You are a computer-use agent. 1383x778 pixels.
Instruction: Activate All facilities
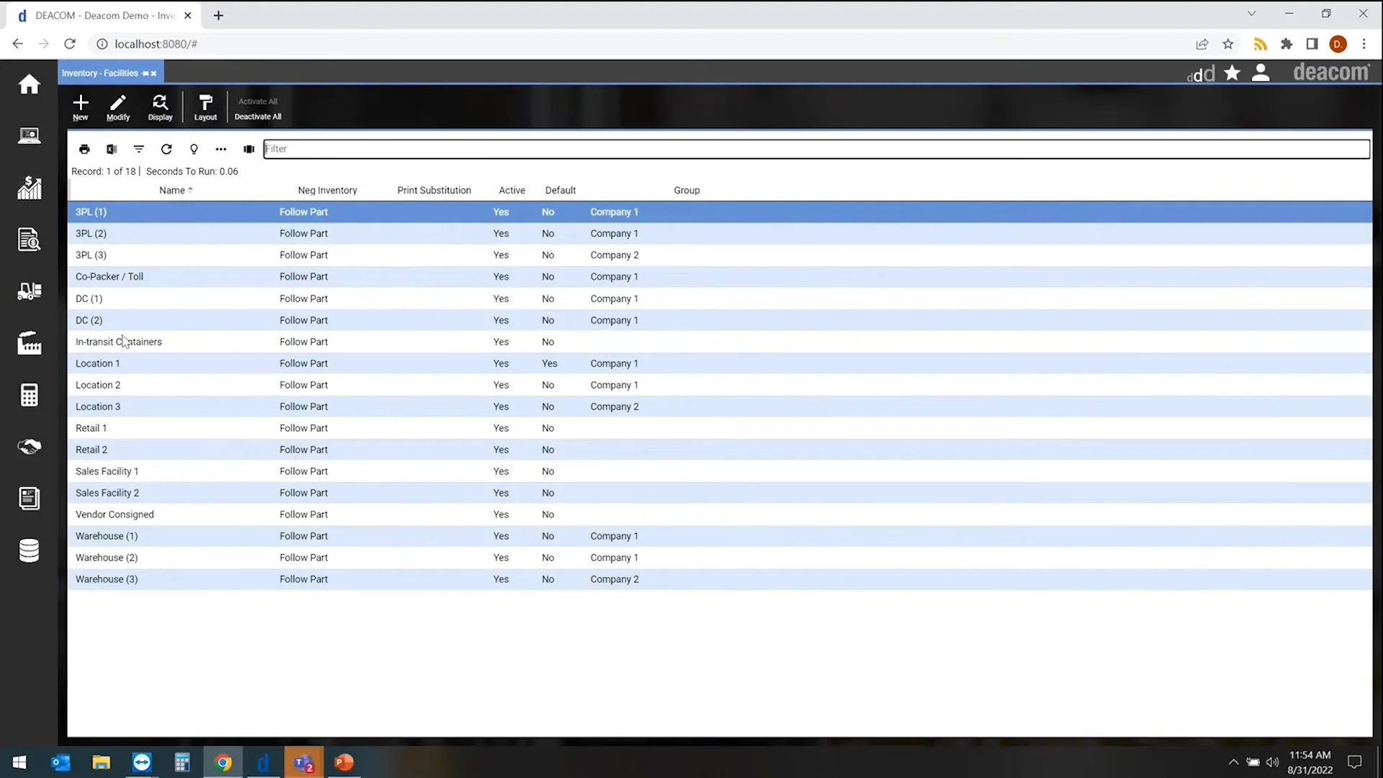258,101
